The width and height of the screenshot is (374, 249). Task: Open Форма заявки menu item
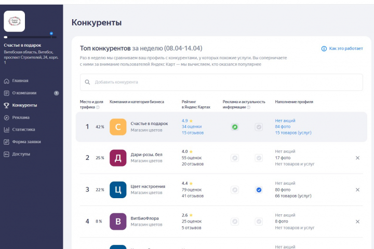(26, 142)
